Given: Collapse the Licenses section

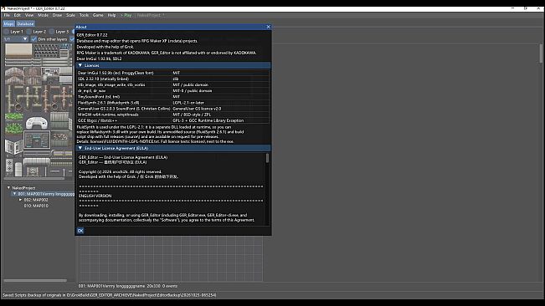Looking at the screenshot, I should click(x=80, y=65).
